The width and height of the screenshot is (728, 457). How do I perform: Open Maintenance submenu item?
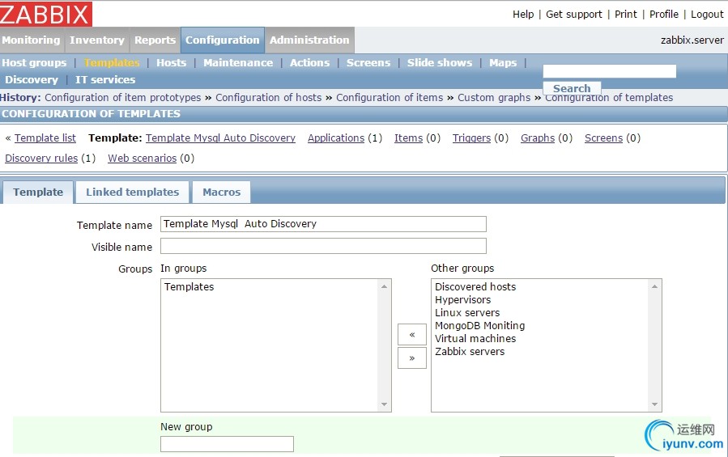[238, 62]
